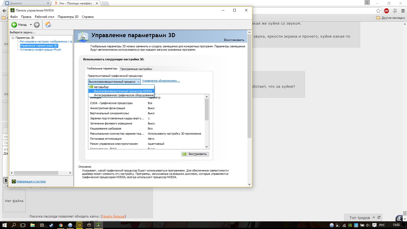Open qBittorrent from the taskbar
The image size is (407, 229).
70,225
